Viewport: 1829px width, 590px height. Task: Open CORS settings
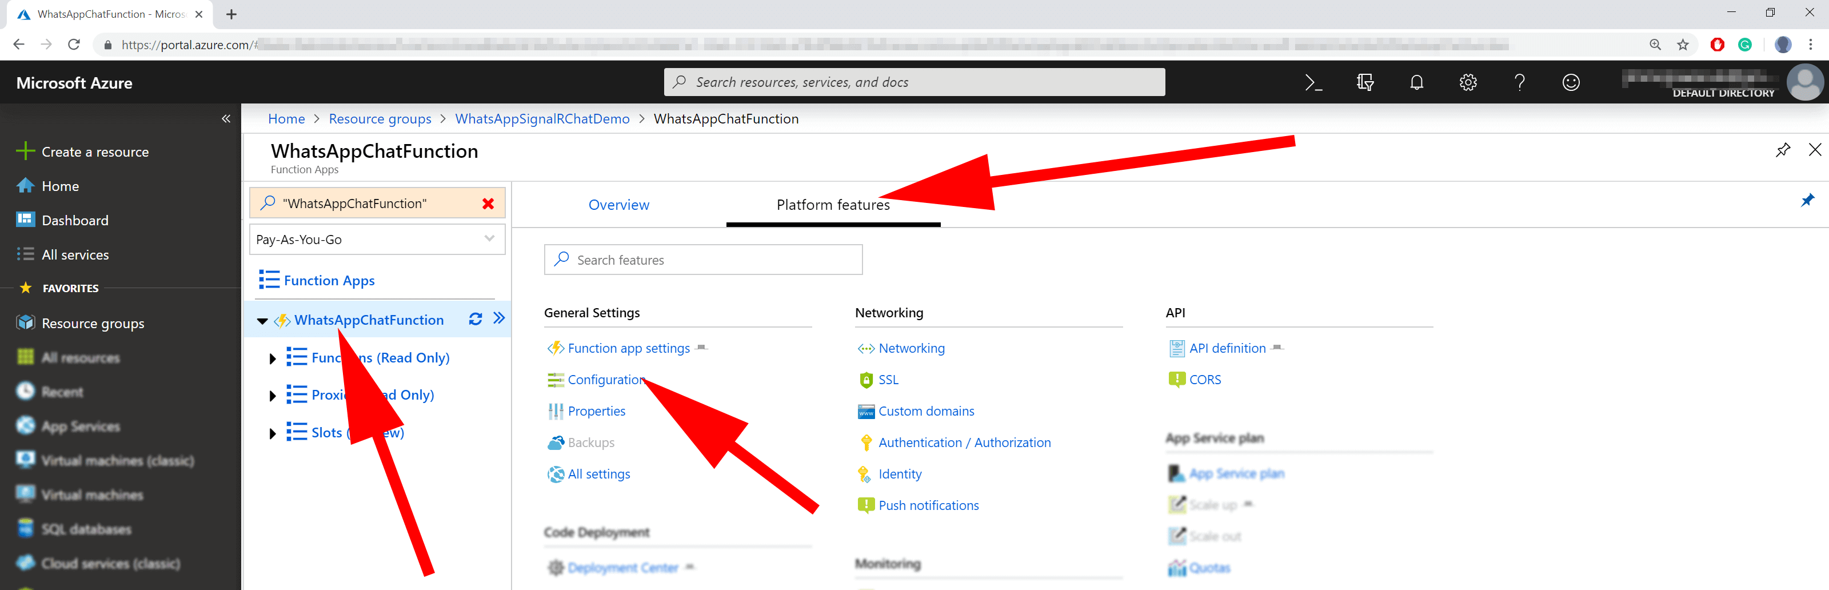point(1205,380)
